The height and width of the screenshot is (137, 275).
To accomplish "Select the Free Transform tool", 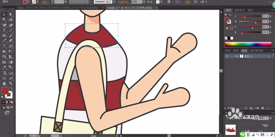I will (11, 51).
